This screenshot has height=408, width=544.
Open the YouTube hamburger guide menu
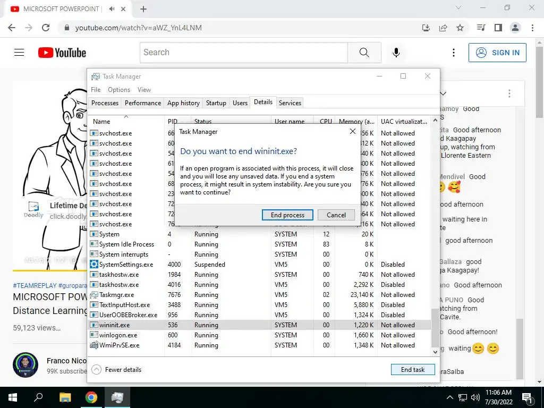(x=19, y=53)
